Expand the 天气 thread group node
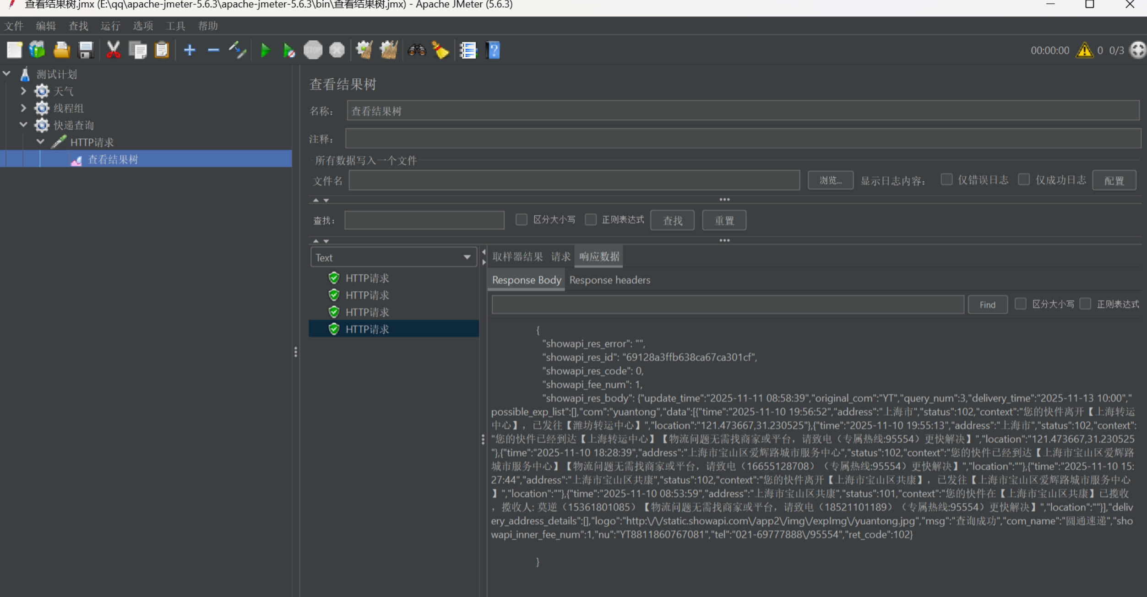1147x597 pixels. [23, 91]
